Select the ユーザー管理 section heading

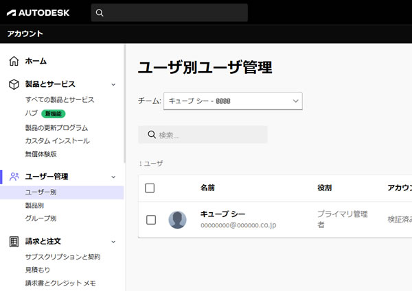[x=47, y=177]
